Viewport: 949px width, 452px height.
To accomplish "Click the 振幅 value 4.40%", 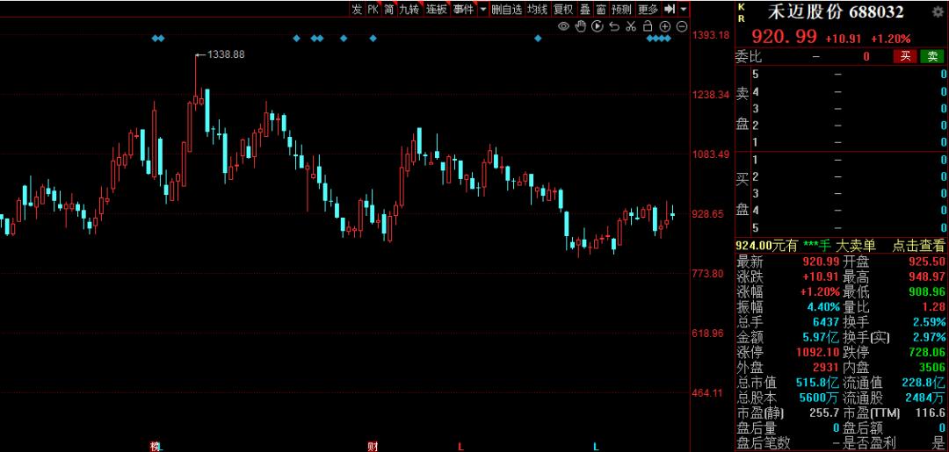I will [x=823, y=307].
